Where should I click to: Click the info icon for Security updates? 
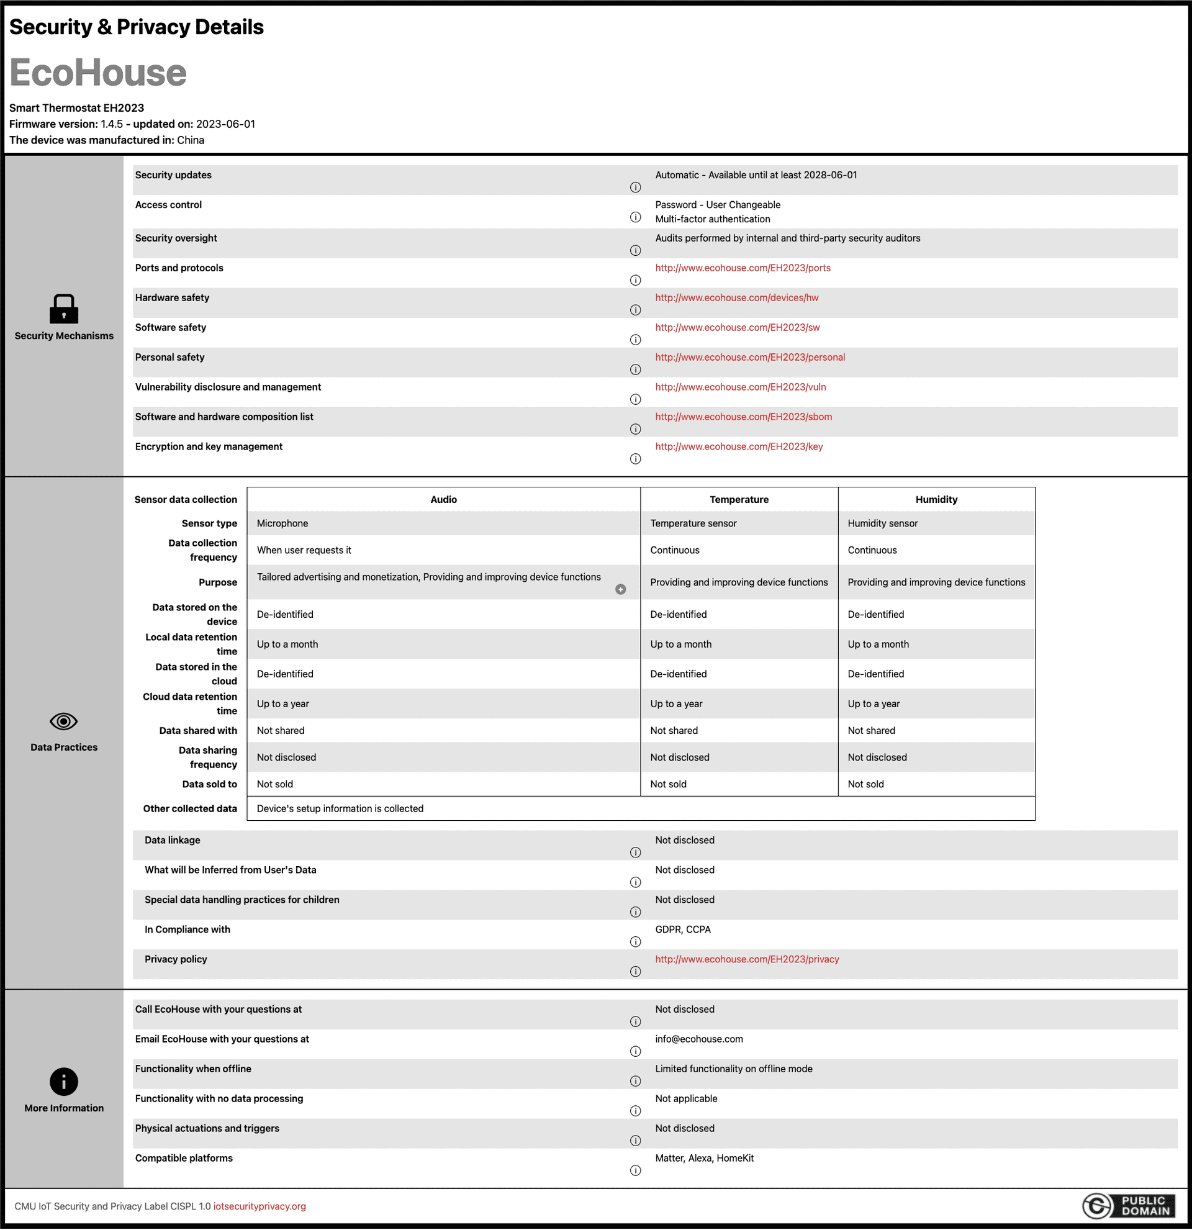tap(636, 187)
